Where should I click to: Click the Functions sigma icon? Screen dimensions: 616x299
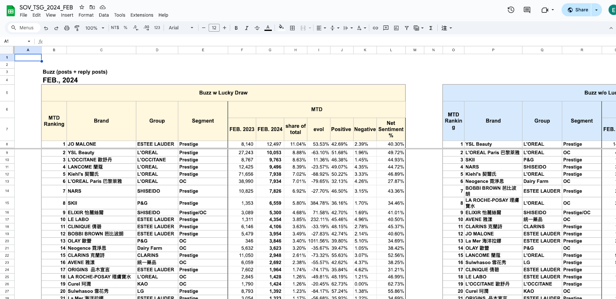tap(431, 28)
